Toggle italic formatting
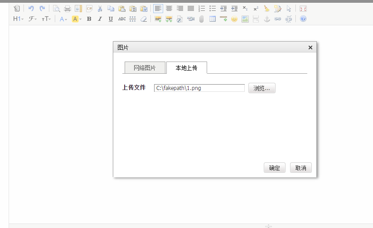 (x=100, y=19)
